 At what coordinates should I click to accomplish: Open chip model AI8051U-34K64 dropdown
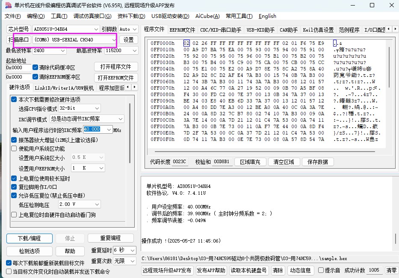click(66, 29)
